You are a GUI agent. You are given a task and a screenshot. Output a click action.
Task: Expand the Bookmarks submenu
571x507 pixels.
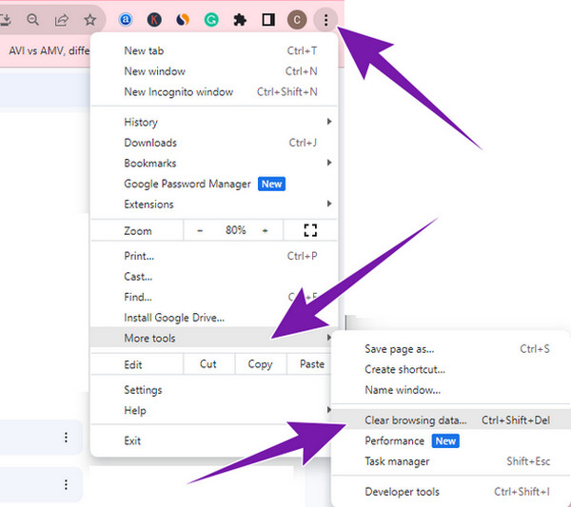[214, 163]
